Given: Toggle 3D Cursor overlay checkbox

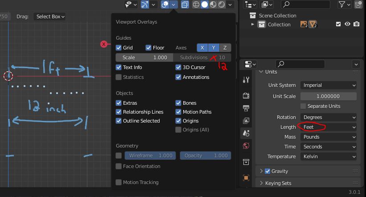Looking at the screenshot, I should [178, 67].
